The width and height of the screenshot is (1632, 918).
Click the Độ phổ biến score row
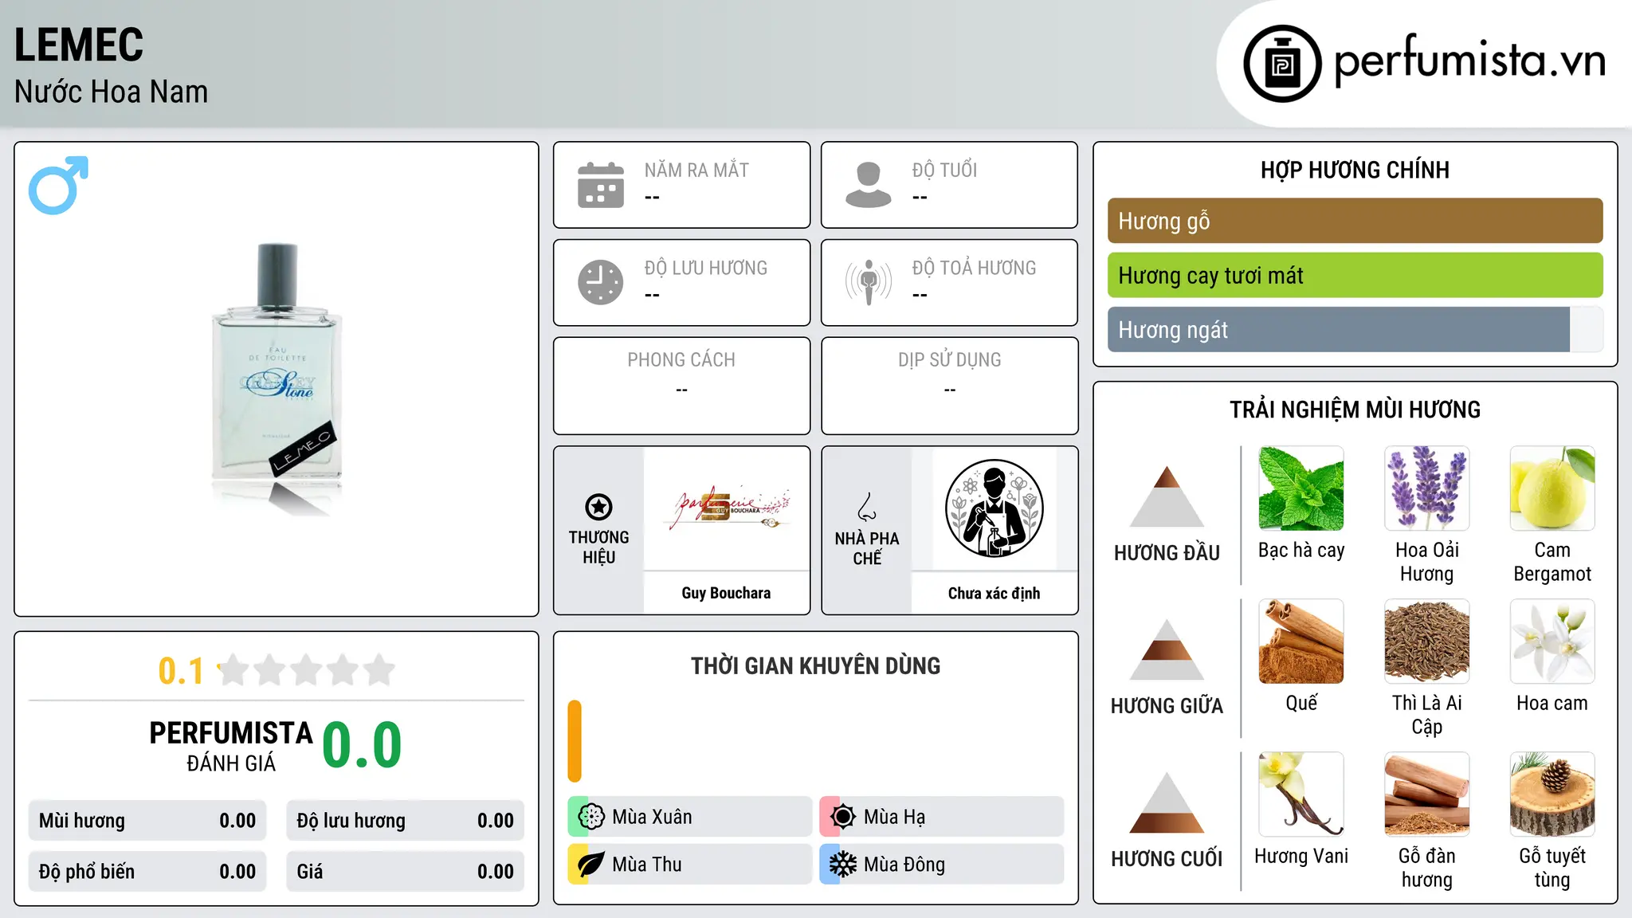click(147, 872)
